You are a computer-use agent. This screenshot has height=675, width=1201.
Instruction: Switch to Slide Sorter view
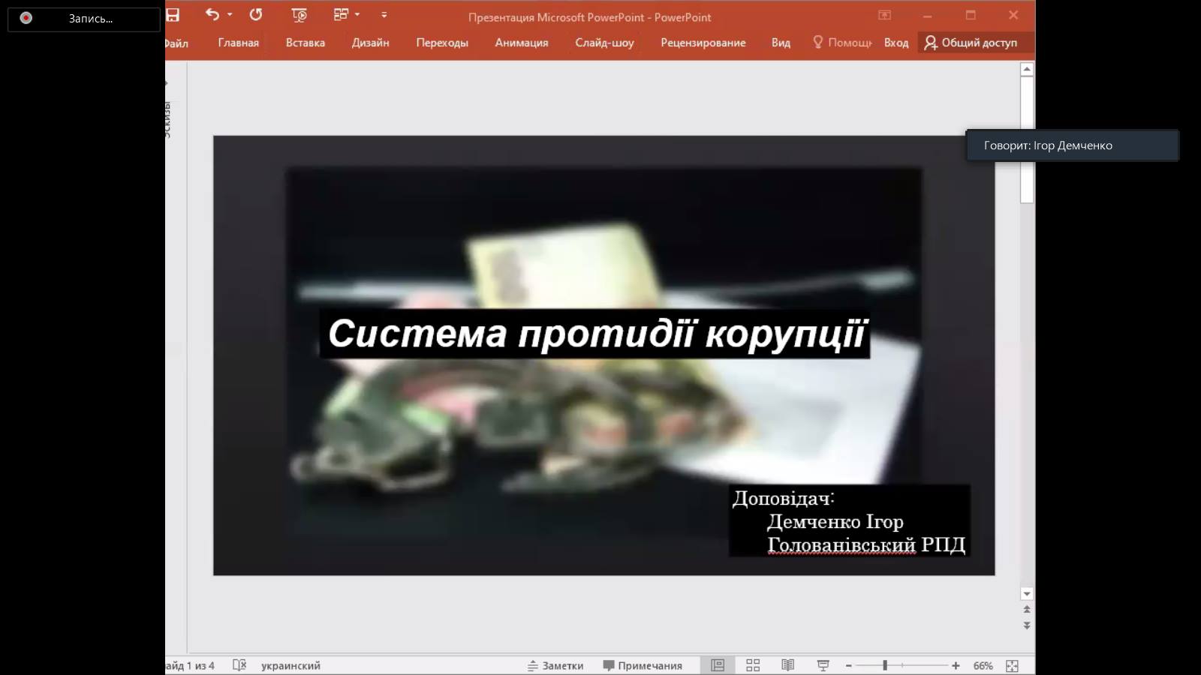click(753, 665)
